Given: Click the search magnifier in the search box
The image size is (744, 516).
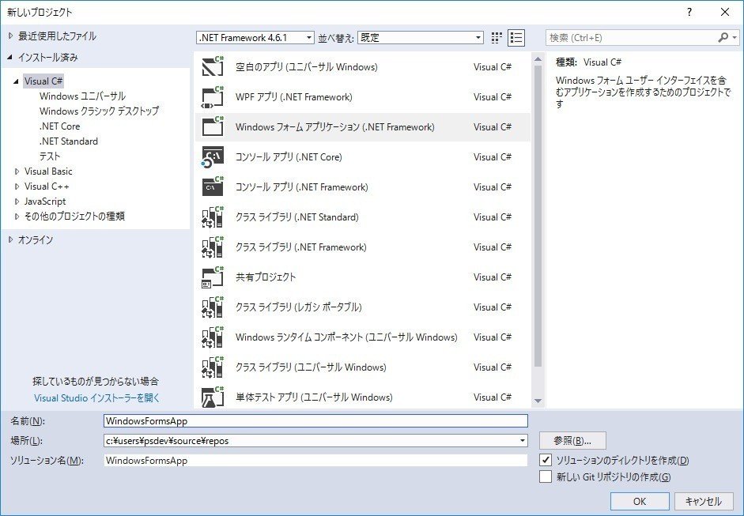Looking at the screenshot, I should (x=724, y=37).
